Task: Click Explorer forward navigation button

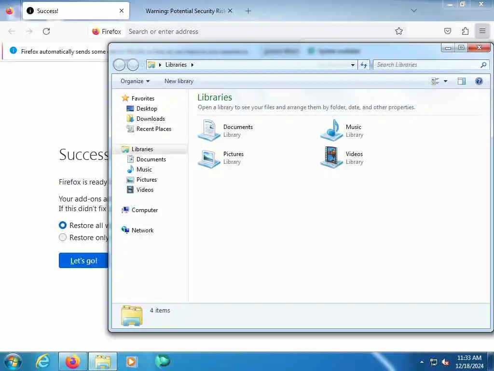Action: coord(133,65)
